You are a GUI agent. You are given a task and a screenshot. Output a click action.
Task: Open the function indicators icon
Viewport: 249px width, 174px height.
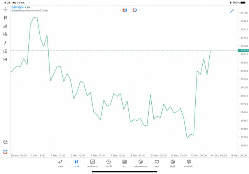[x=5, y=43]
